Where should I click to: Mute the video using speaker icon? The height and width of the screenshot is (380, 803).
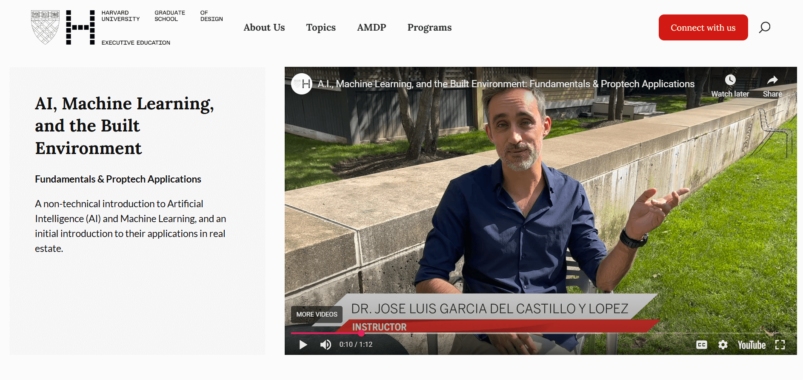click(326, 345)
